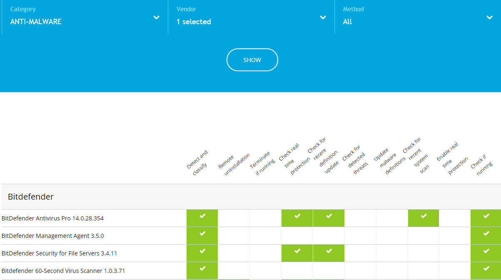Click the Check if running column header
The image size is (501, 280).
click(482, 166)
